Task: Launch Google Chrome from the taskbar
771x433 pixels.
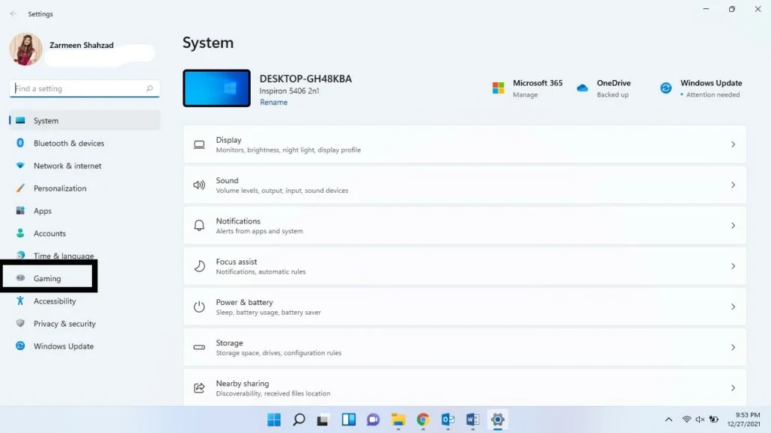Action: (423, 420)
